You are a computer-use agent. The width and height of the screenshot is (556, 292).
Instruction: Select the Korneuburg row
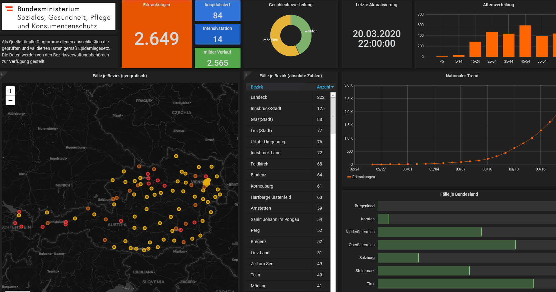[288, 186]
